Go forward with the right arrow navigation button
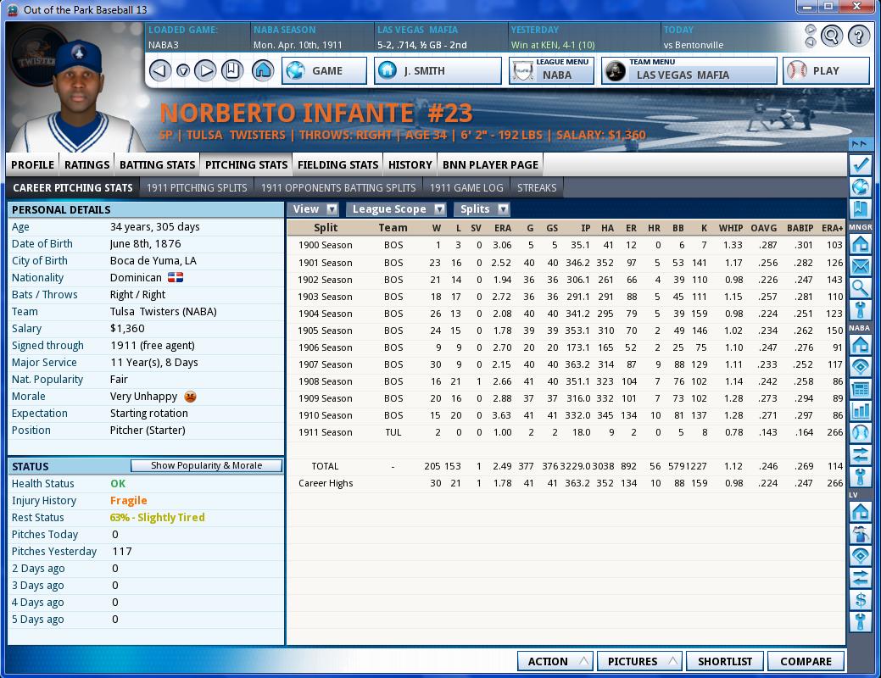Viewport: 881px width, 678px height. tap(205, 71)
